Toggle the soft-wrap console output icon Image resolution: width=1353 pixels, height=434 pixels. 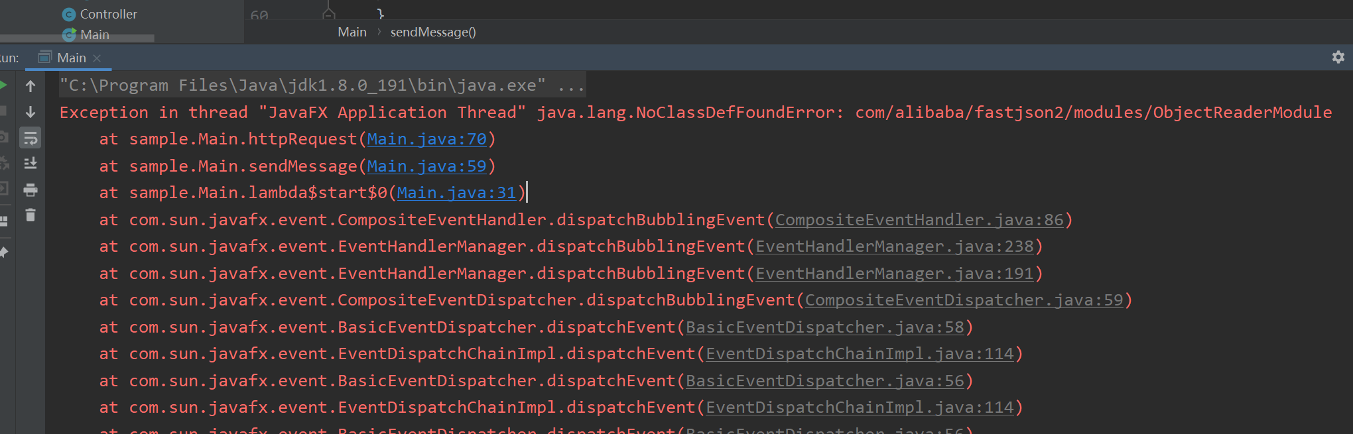[x=31, y=138]
